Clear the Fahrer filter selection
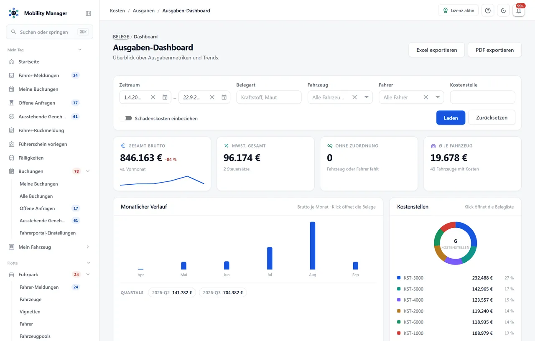 (x=426, y=97)
